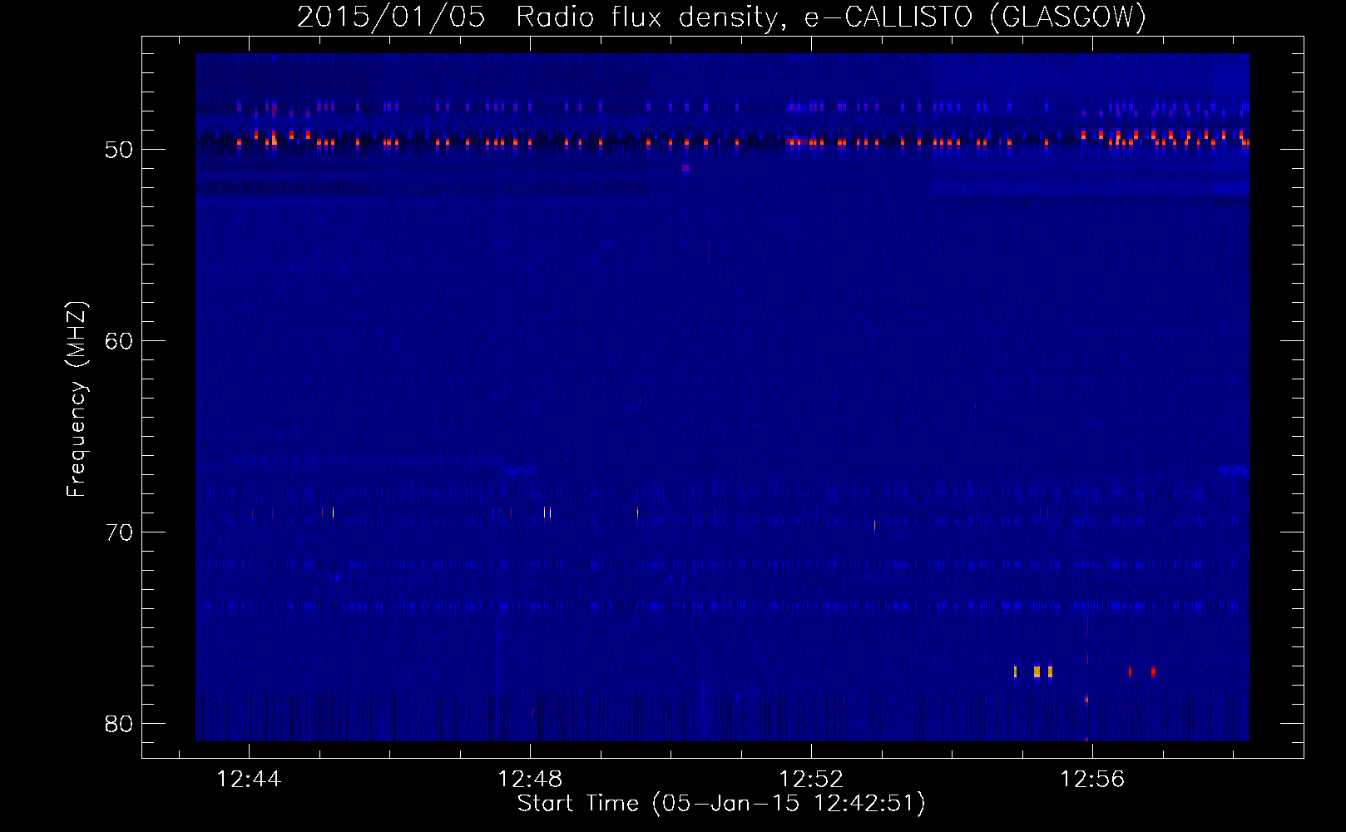Image resolution: width=1346 pixels, height=832 pixels.
Task: Click the 70 frequency tick label
Action: pyautogui.click(x=119, y=532)
